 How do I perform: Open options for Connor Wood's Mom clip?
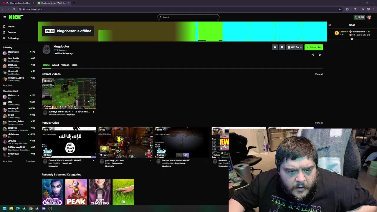(93, 161)
